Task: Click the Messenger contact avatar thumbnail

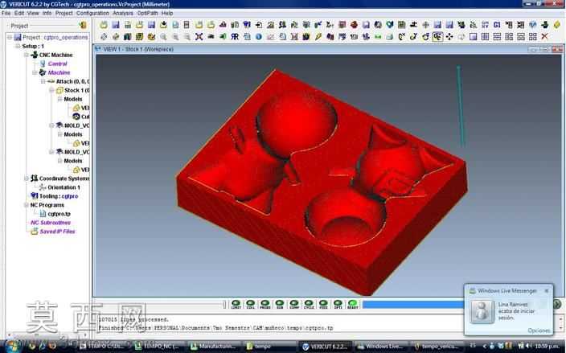Action: (482, 311)
